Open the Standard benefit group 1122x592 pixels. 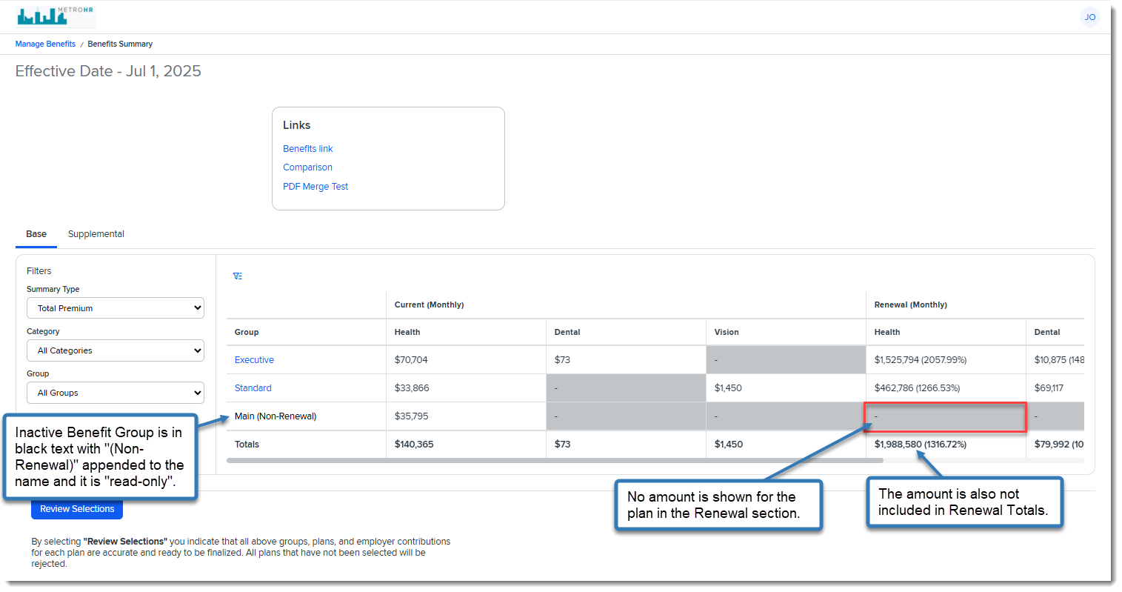[x=253, y=388]
